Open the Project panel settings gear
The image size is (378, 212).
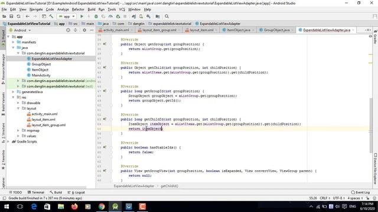click(84, 30)
